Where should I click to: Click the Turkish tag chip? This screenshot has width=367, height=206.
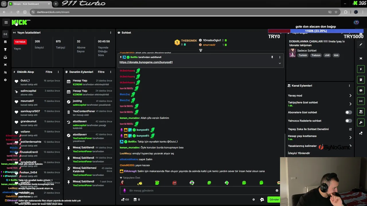[x=303, y=55]
